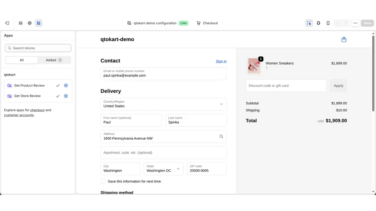
Task: Click the Discount code or gift card field
Action: (x=286, y=86)
